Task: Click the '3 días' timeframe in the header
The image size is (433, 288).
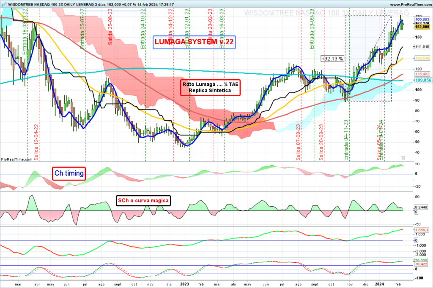Action: pyautogui.click(x=99, y=4)
